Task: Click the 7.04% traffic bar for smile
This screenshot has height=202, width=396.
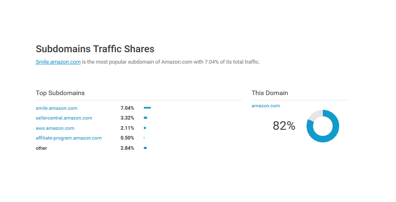Action: 147,108
